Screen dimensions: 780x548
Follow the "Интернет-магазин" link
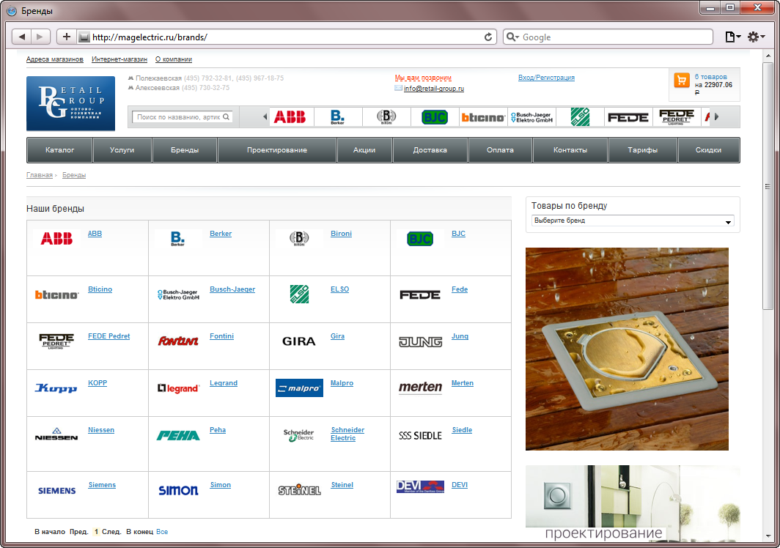tap(119, 59)
